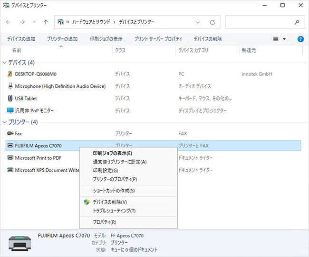Select the Microphone device icon

[10, 86]
